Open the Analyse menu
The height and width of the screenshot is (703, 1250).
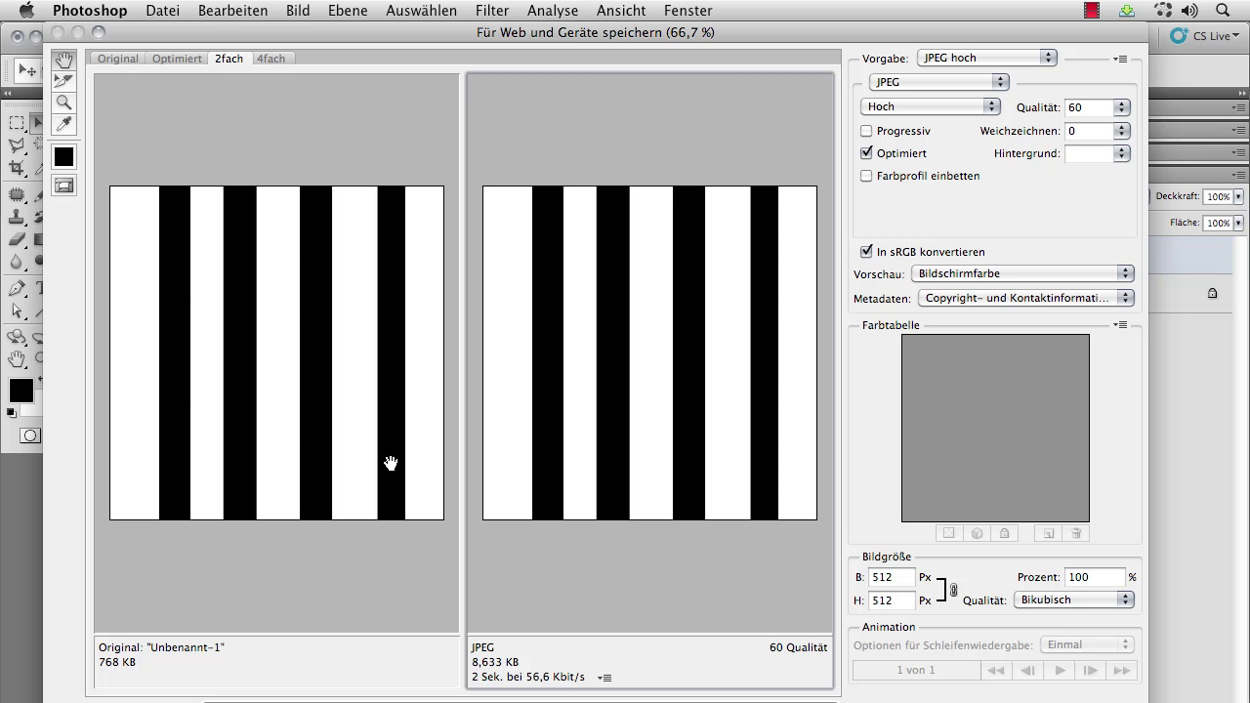click(x=553, y=11)
